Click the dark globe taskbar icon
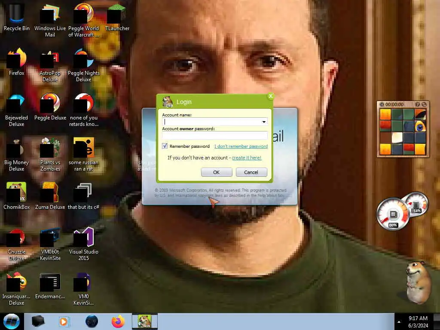 click(x=92, y=321)
